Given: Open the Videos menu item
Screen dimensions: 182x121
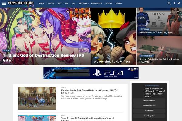Looking at the screenshot, I should (x=109, y=3).
